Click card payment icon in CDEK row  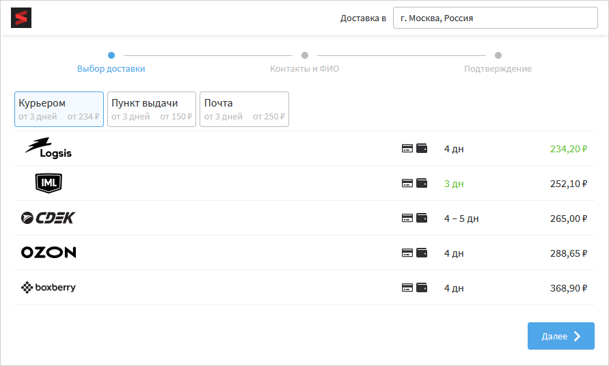click(x=407, y=218)
